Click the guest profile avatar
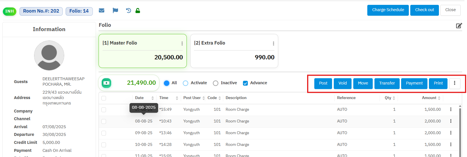Screen dimensions: 467x157 [x=49, y=55]
